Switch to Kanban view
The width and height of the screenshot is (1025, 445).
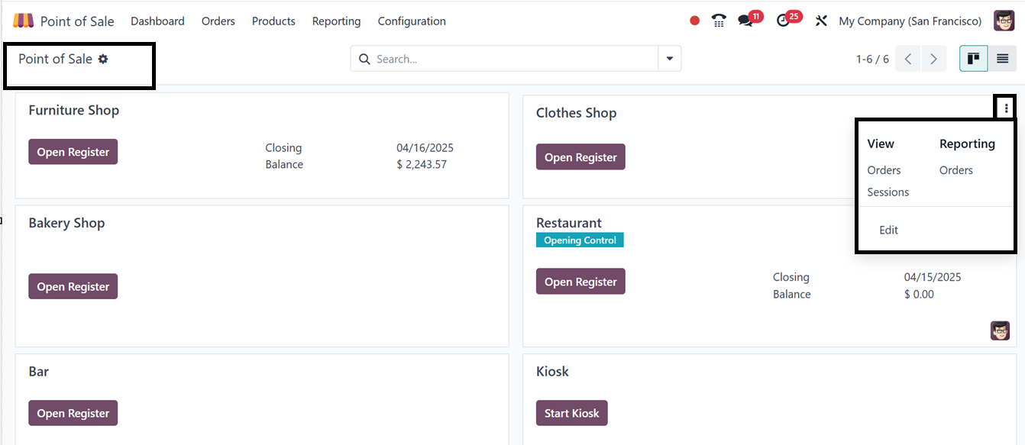tap(973, 59)
